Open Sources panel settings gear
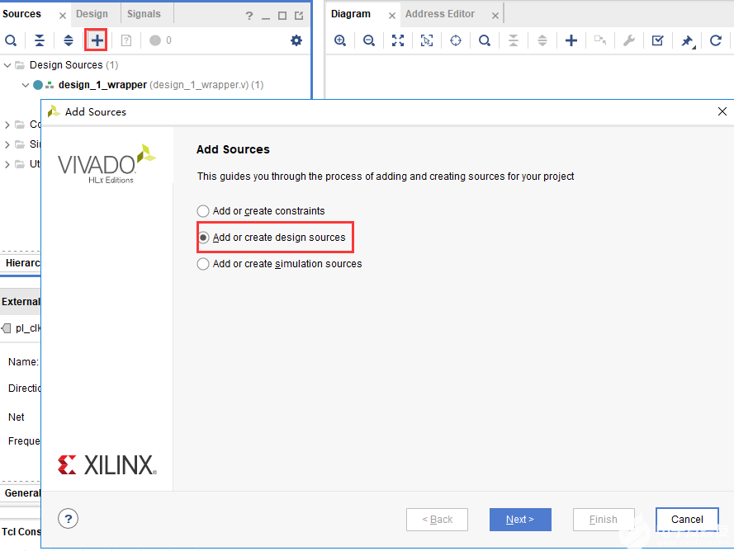Screen dimensions: 734x551 coord(296,40)
